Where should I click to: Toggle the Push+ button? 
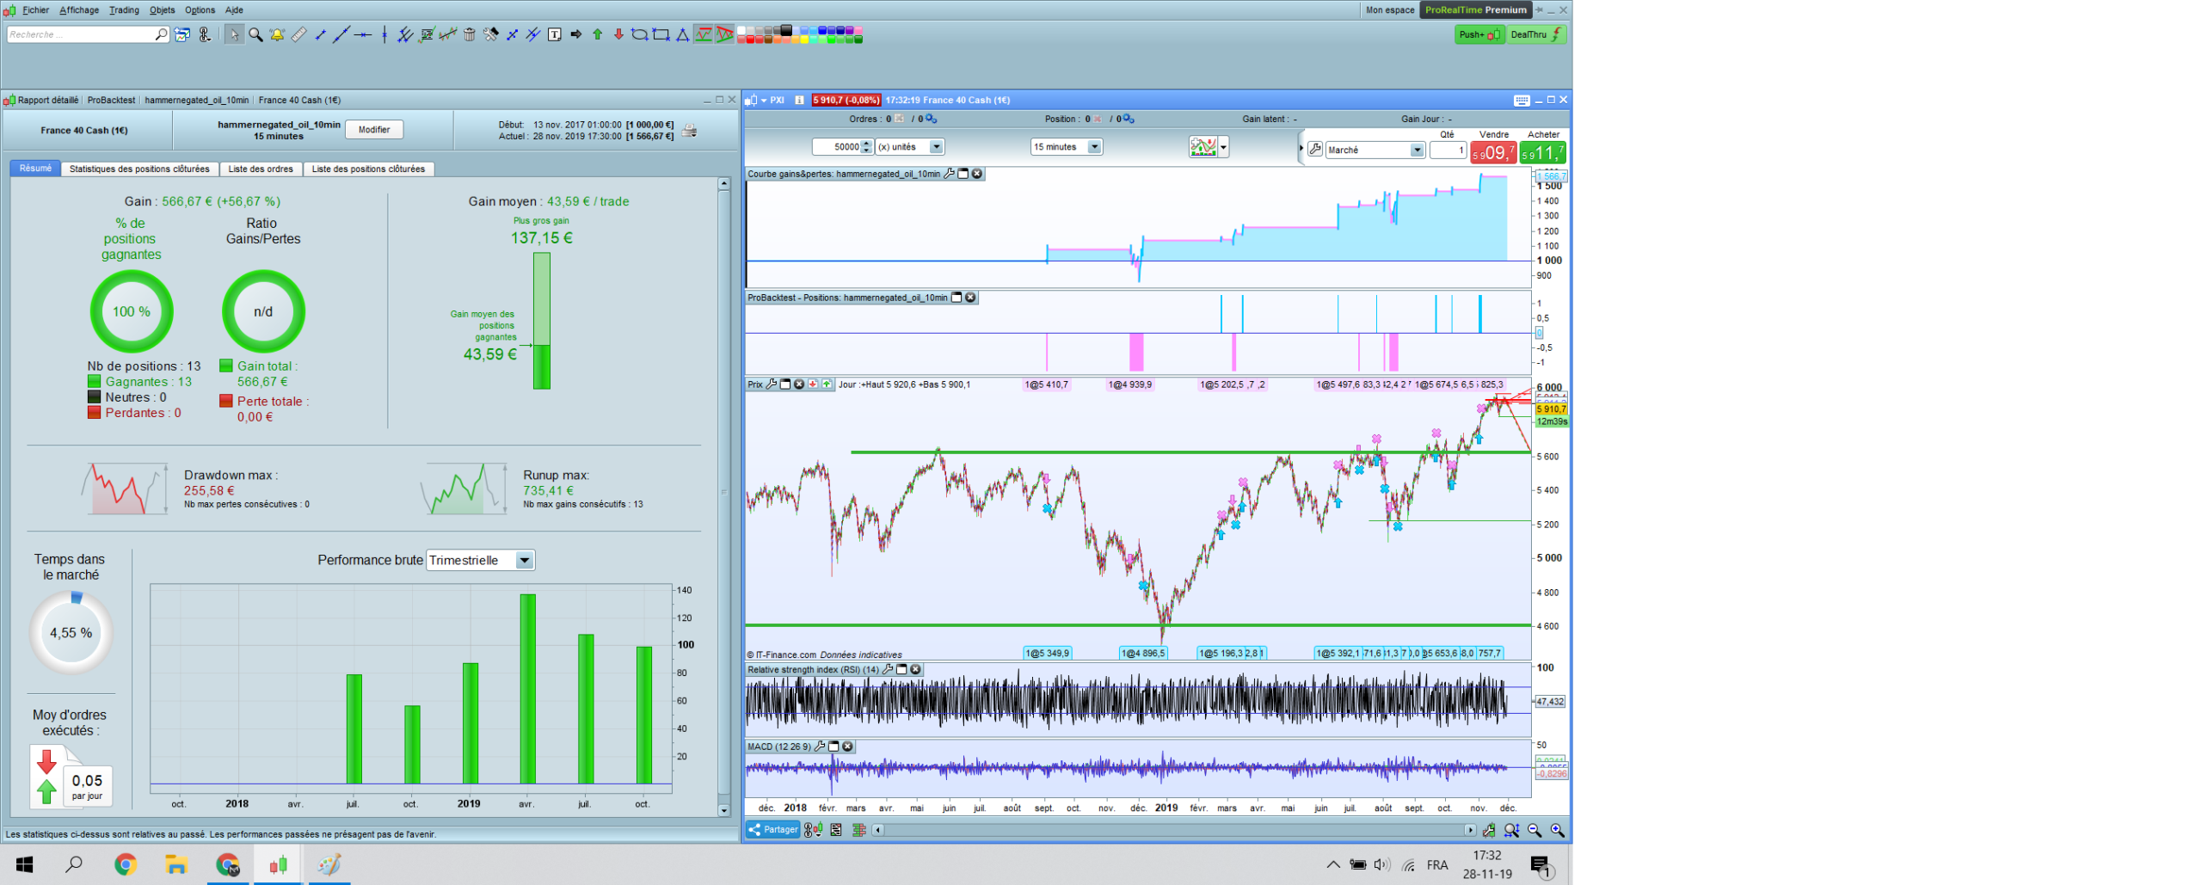click(1479, 35)
